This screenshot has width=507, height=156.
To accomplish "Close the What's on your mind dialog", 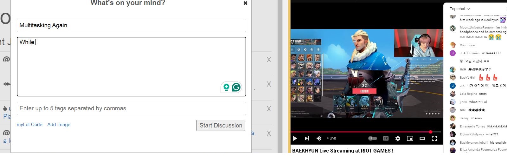I will tap(245, 3).
